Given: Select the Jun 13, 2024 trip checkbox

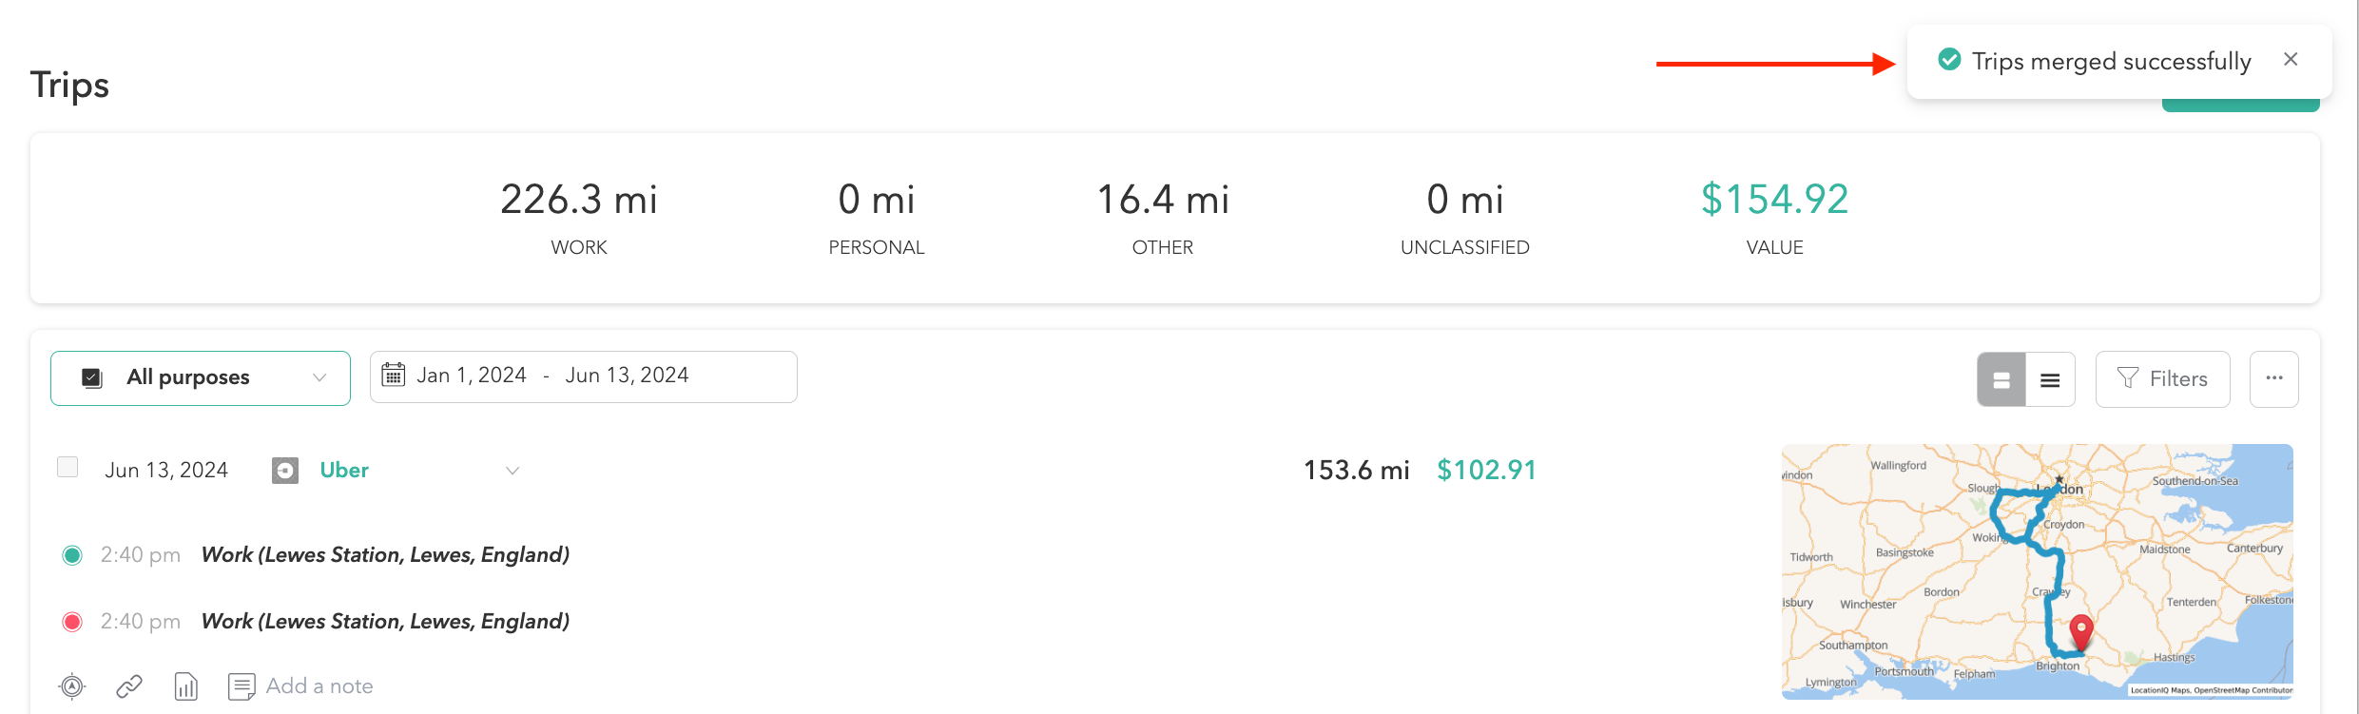Looking at the screenshot, I should click(68, 467).
